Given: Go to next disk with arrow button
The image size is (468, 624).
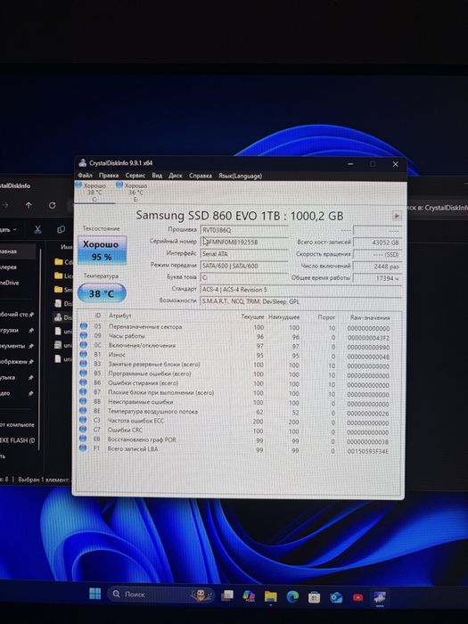Looking at the screenshot, I should pyautogui.click(x=397, y=216).
